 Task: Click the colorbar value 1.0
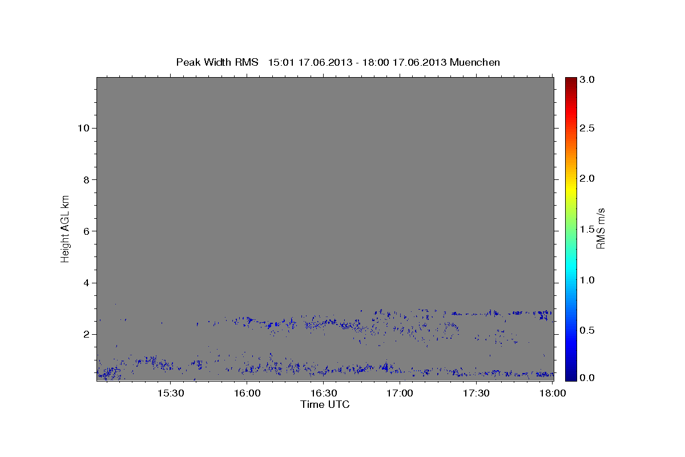(x=588, y=280)
